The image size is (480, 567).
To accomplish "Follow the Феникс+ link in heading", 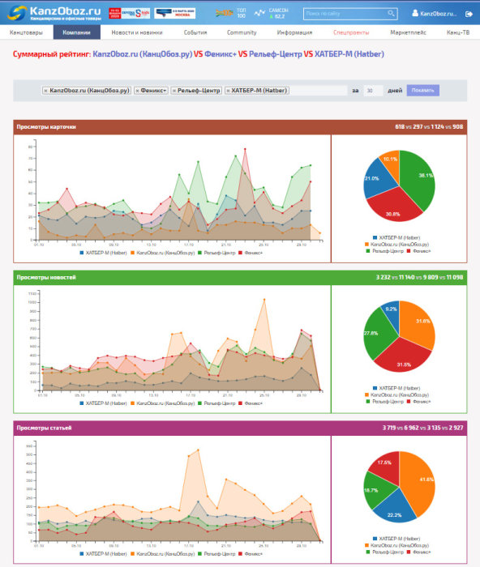I will point(221,54).
